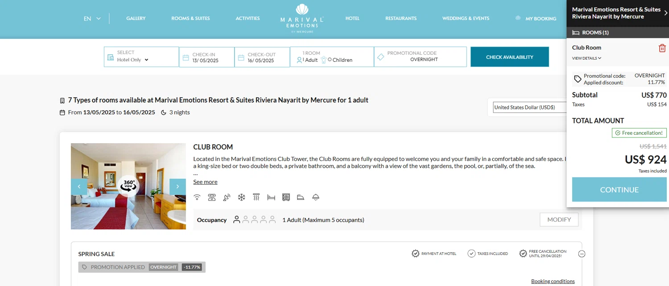Open the currency dropdown United States Dollar

(529, 107)
